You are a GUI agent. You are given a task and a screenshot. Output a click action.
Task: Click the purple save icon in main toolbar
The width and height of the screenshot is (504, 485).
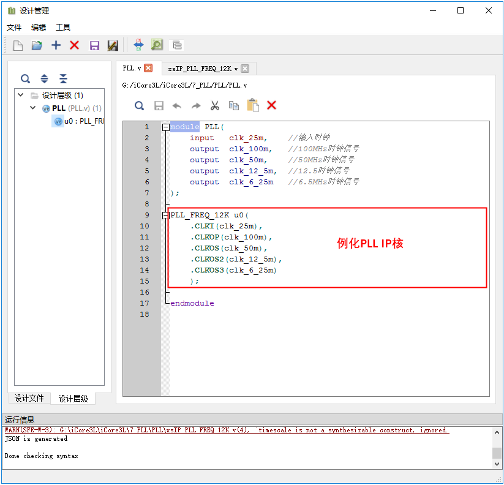94,45
